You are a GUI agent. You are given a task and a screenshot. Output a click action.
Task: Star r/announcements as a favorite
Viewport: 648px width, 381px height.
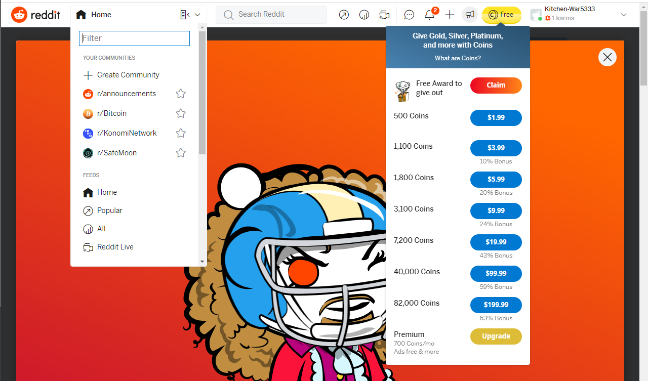click(181, 94)
